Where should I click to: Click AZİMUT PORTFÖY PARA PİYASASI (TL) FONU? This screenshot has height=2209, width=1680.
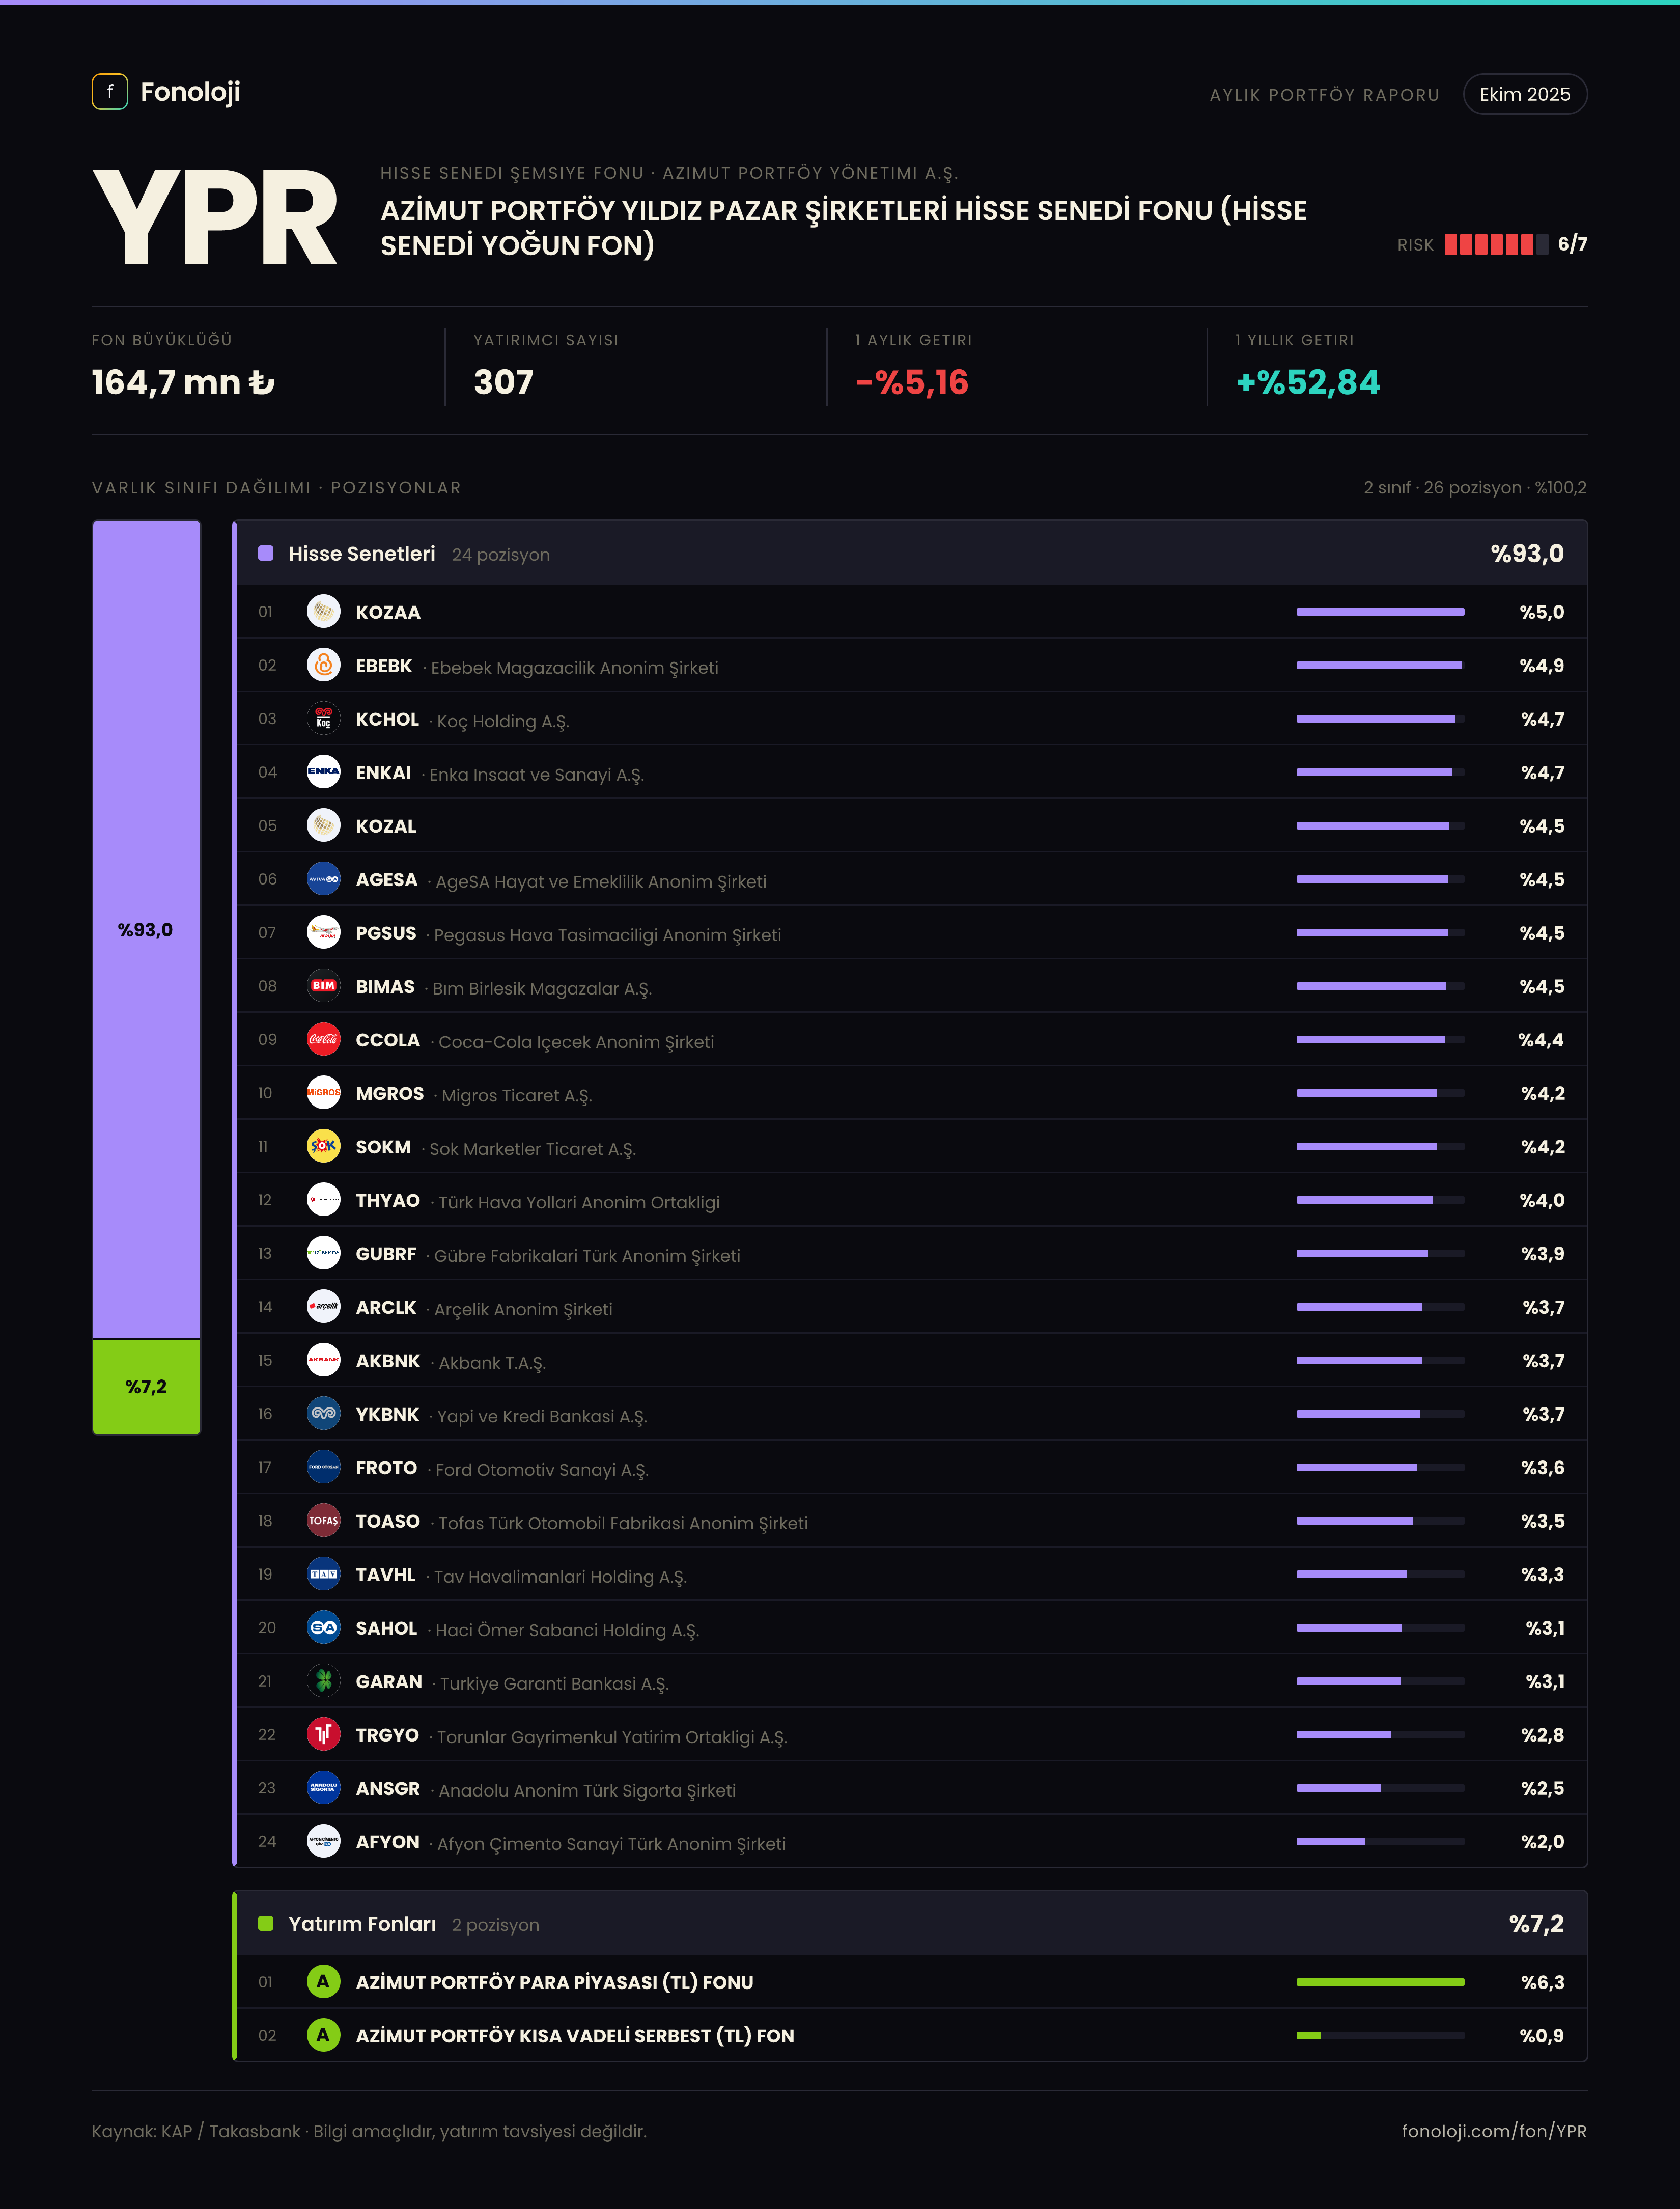click(x=555, y=1982)
